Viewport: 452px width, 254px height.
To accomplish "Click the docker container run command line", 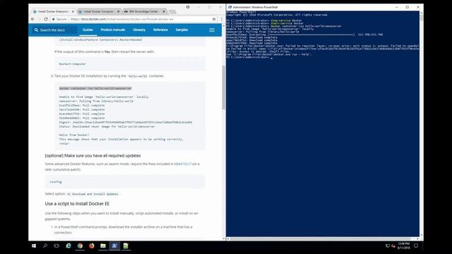I will (95, 88).
